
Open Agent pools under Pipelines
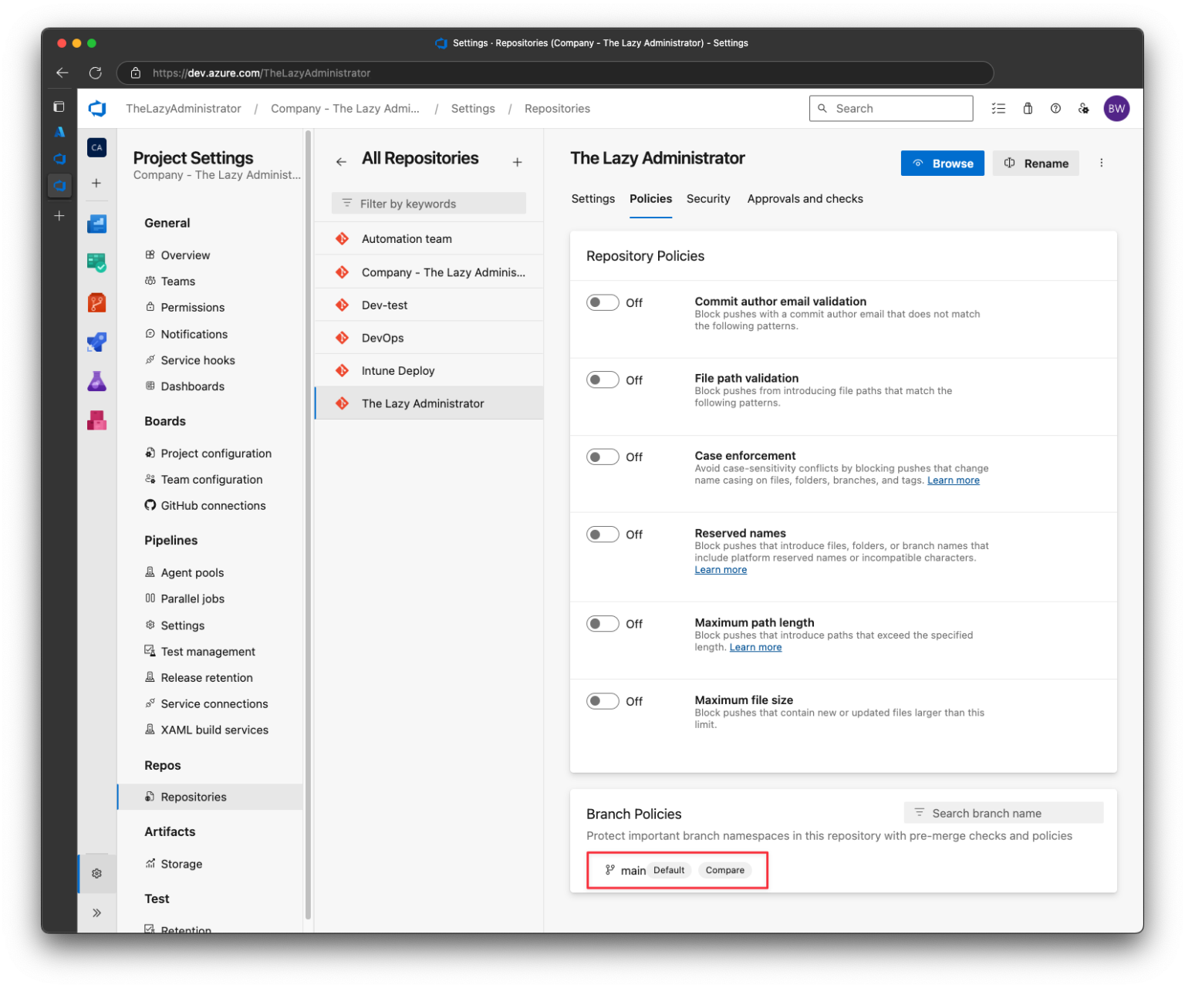click(x=210, y=572)
